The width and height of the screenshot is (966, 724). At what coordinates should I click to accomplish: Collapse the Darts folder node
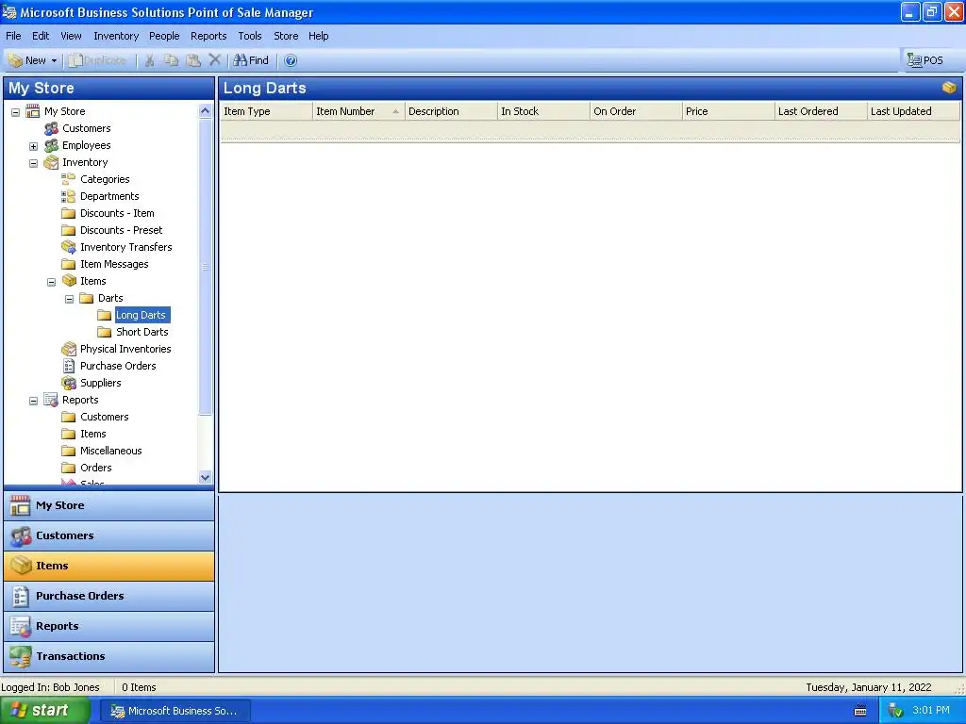tap(70, 299)
